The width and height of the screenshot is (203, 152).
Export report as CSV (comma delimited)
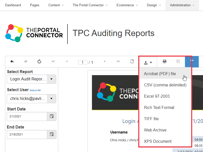tap(165, 85)
